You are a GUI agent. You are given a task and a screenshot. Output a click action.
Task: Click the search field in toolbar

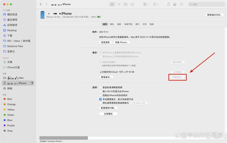point(206,4)
